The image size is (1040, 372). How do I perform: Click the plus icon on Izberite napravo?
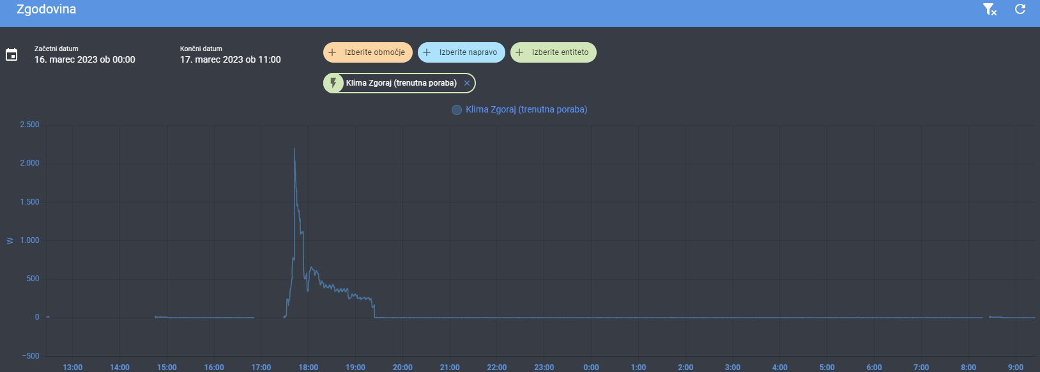tap(426, 52)
